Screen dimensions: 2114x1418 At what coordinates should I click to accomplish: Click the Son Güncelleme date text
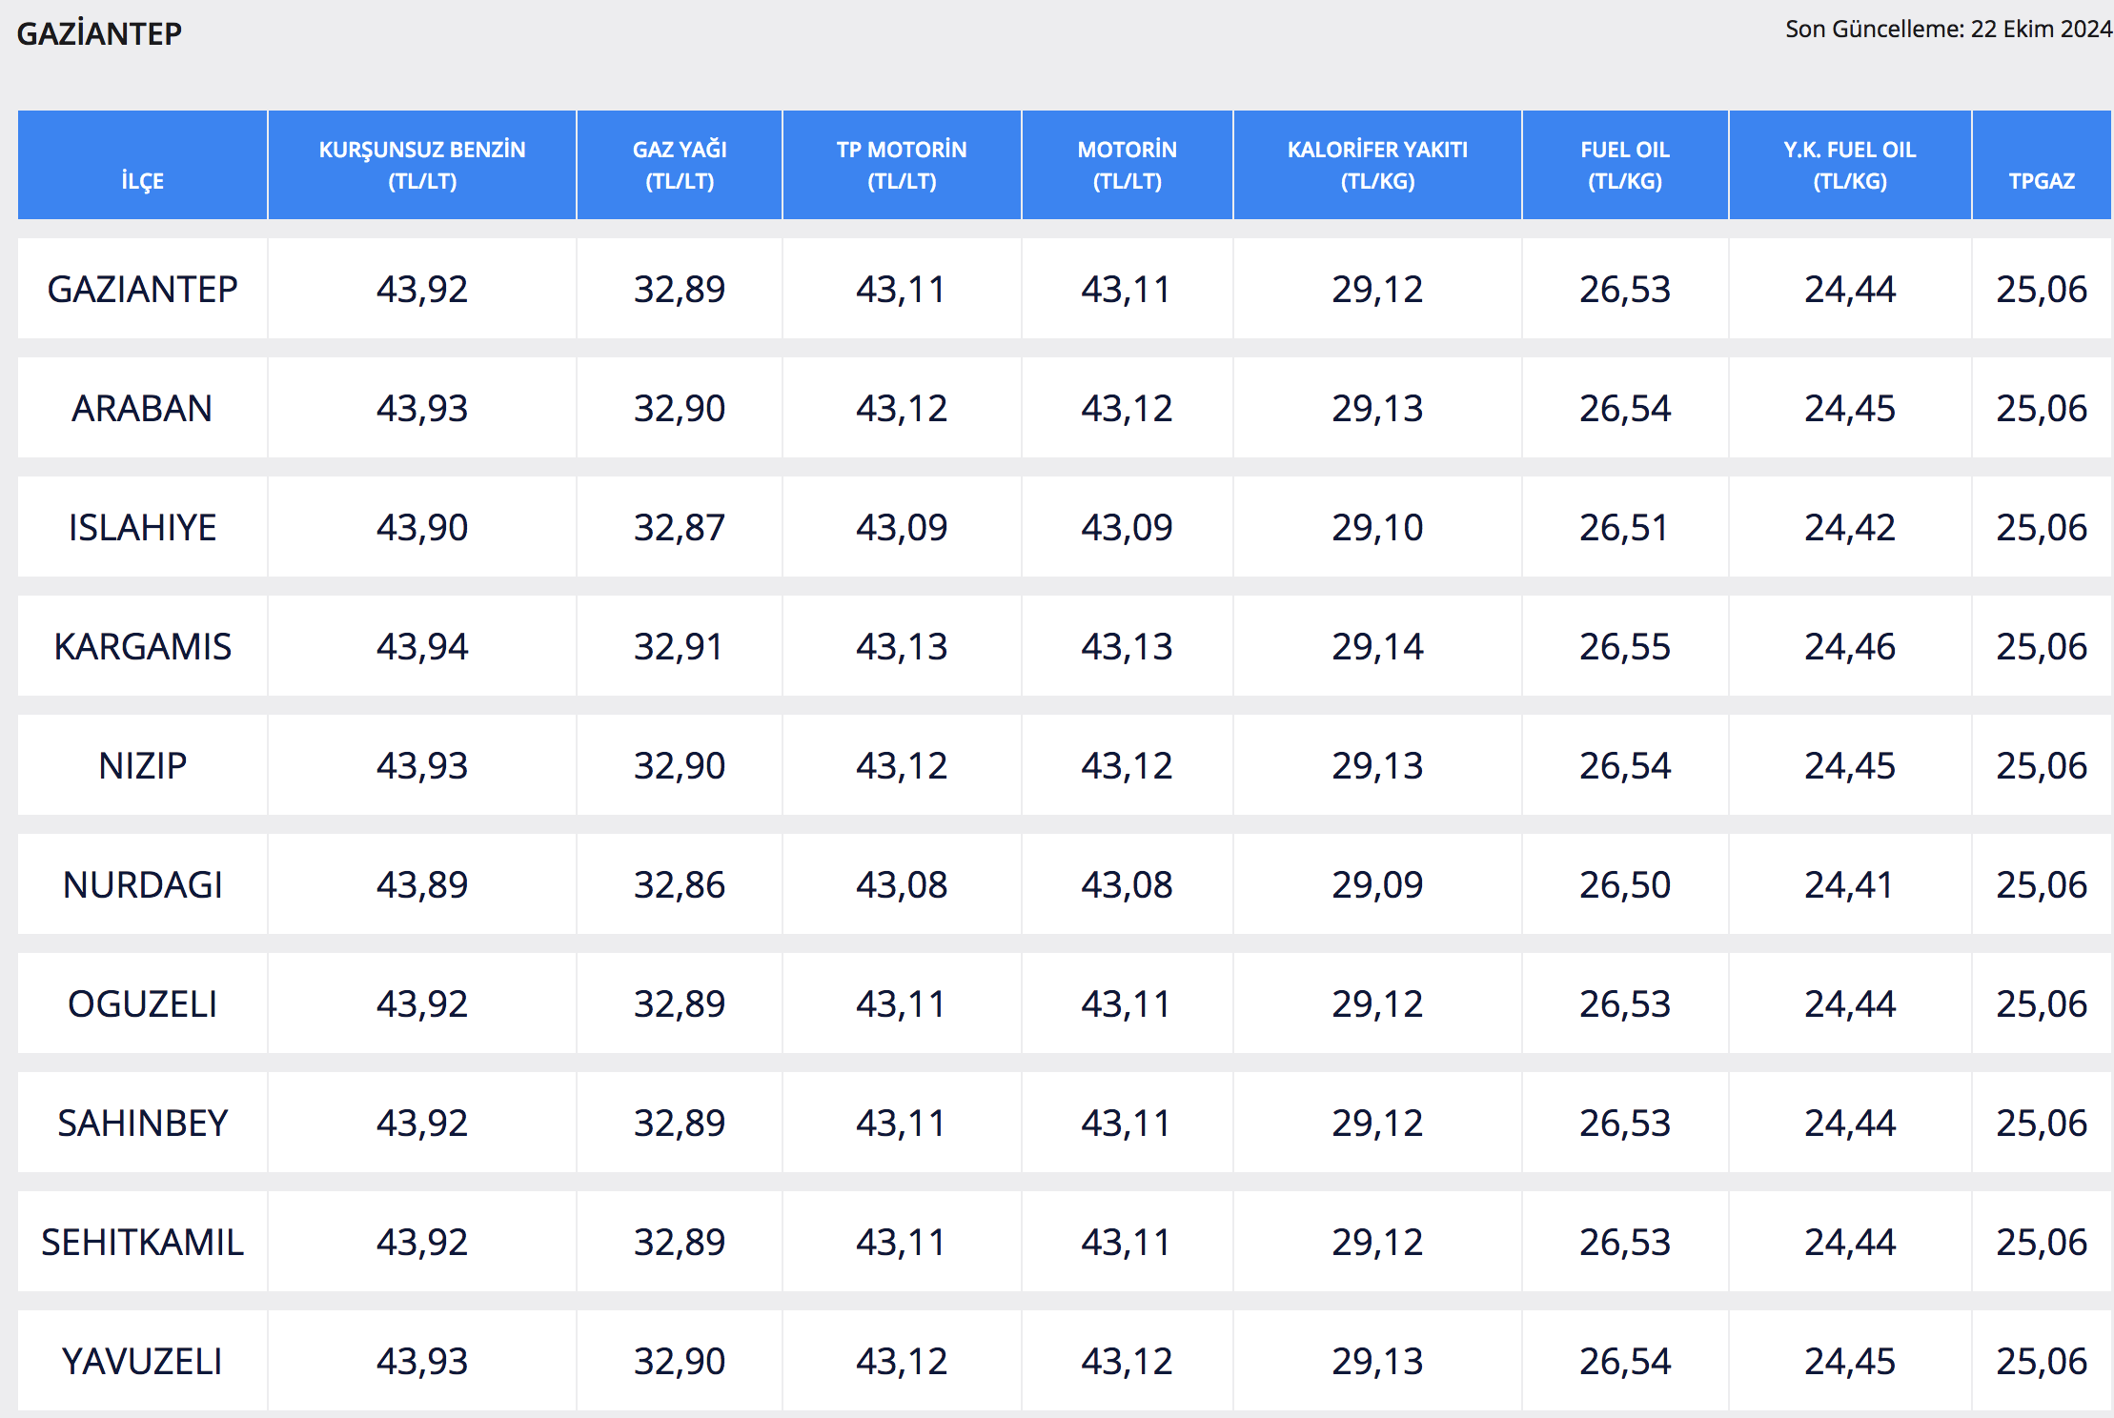1948,30
